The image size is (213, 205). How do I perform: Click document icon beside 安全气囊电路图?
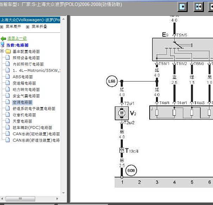(x=8, y=95)
